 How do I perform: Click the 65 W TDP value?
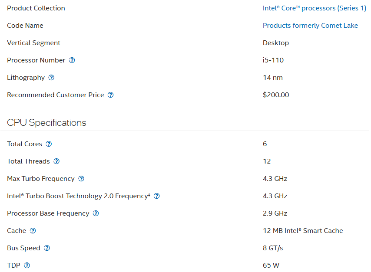click(x=271, y=265)
